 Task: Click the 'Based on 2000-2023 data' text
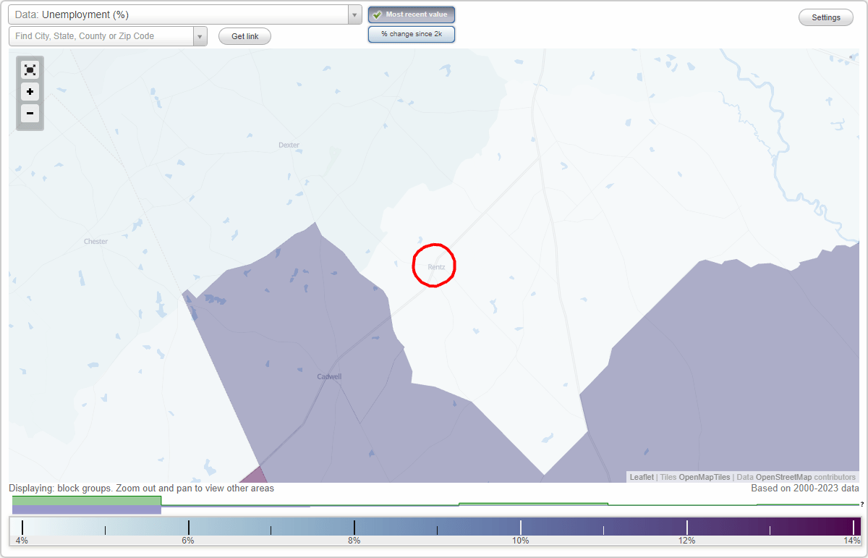[x=805, y=489]
